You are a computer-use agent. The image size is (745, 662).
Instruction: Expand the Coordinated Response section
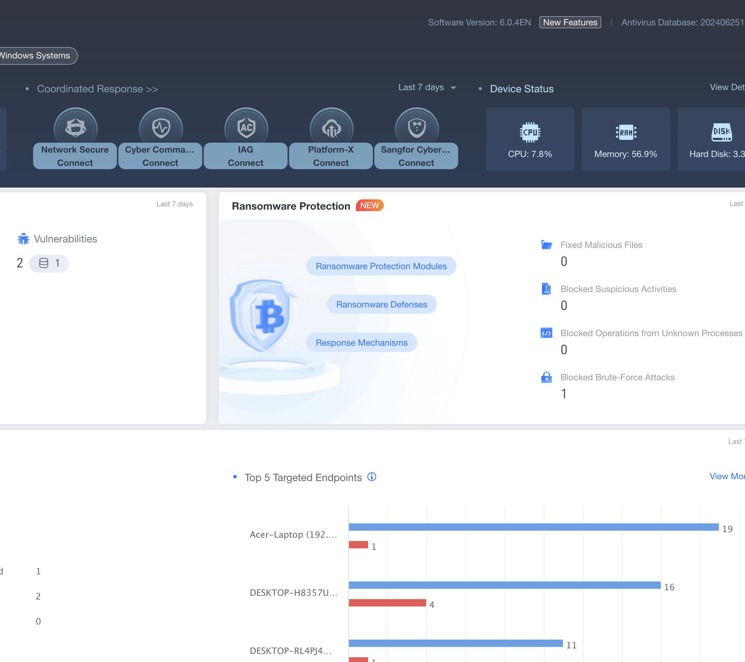pyautogui.click(x=97, y=89)
